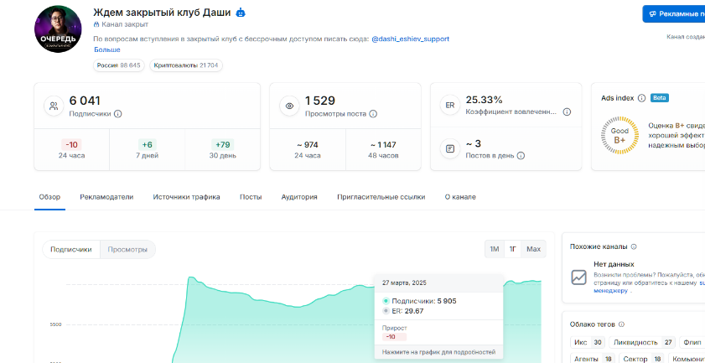
Task: Click the ER circle icon
Action: pos(450,106)
